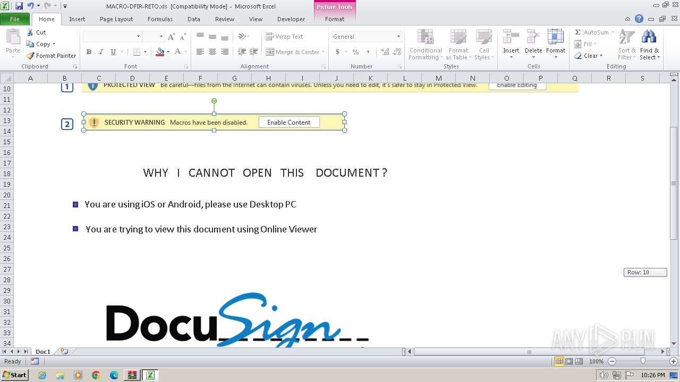Open the Merge & Center dropdown
680x382 pixels.
pyautogui.click(x=324, y=52)
